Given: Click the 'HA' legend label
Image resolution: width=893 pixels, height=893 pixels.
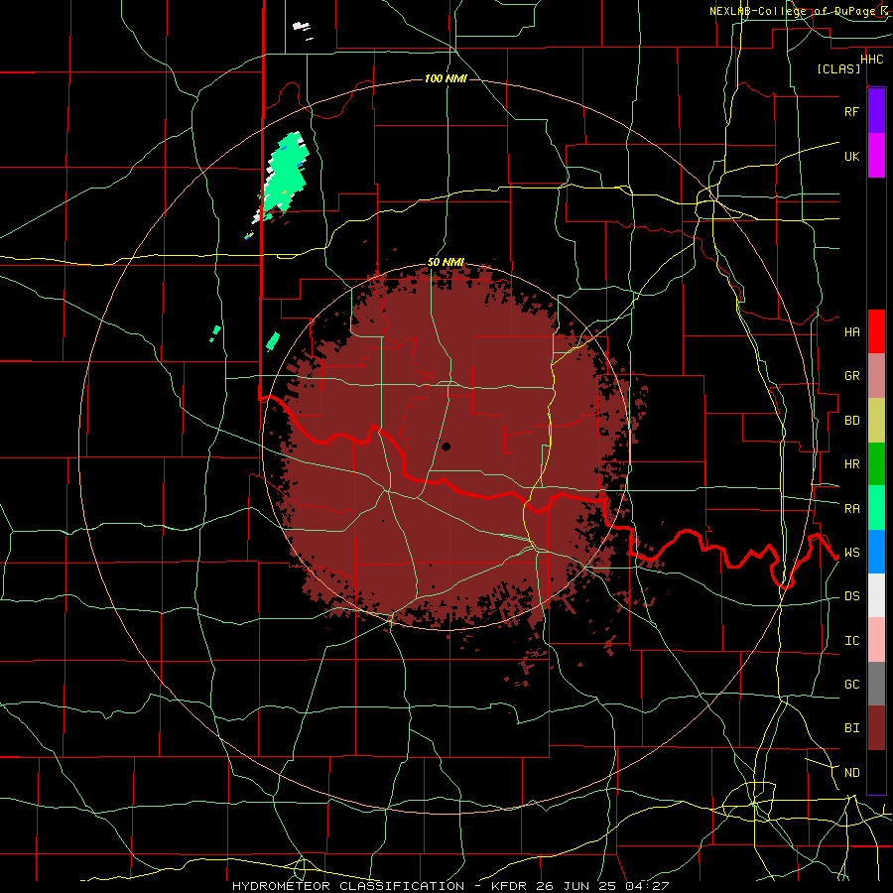Looking at the screenshot, I should (851, 332).
